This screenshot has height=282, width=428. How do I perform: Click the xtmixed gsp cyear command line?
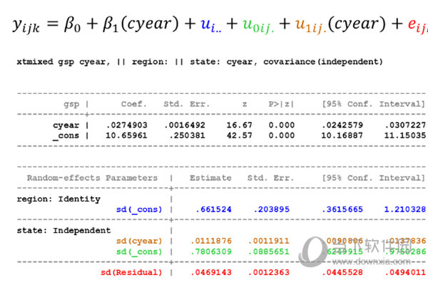200,62
